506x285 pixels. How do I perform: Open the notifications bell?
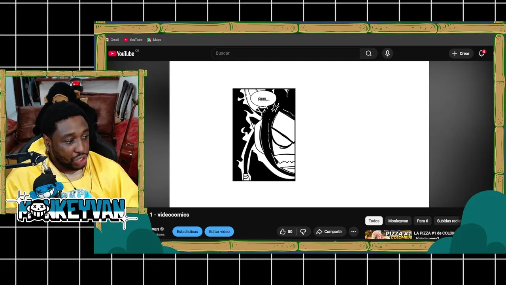point(481,53)
